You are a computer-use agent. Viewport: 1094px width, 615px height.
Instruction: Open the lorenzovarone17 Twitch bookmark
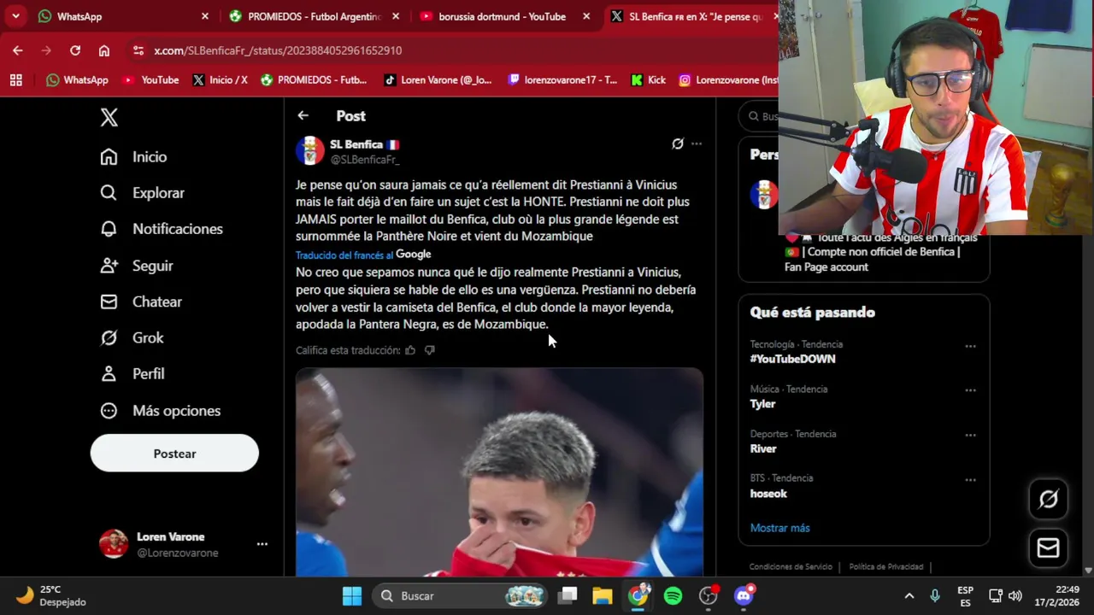[562, 79]
